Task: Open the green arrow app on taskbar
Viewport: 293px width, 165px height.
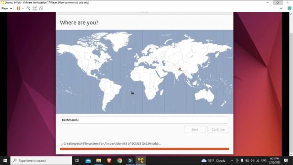Action: (130, 160)
